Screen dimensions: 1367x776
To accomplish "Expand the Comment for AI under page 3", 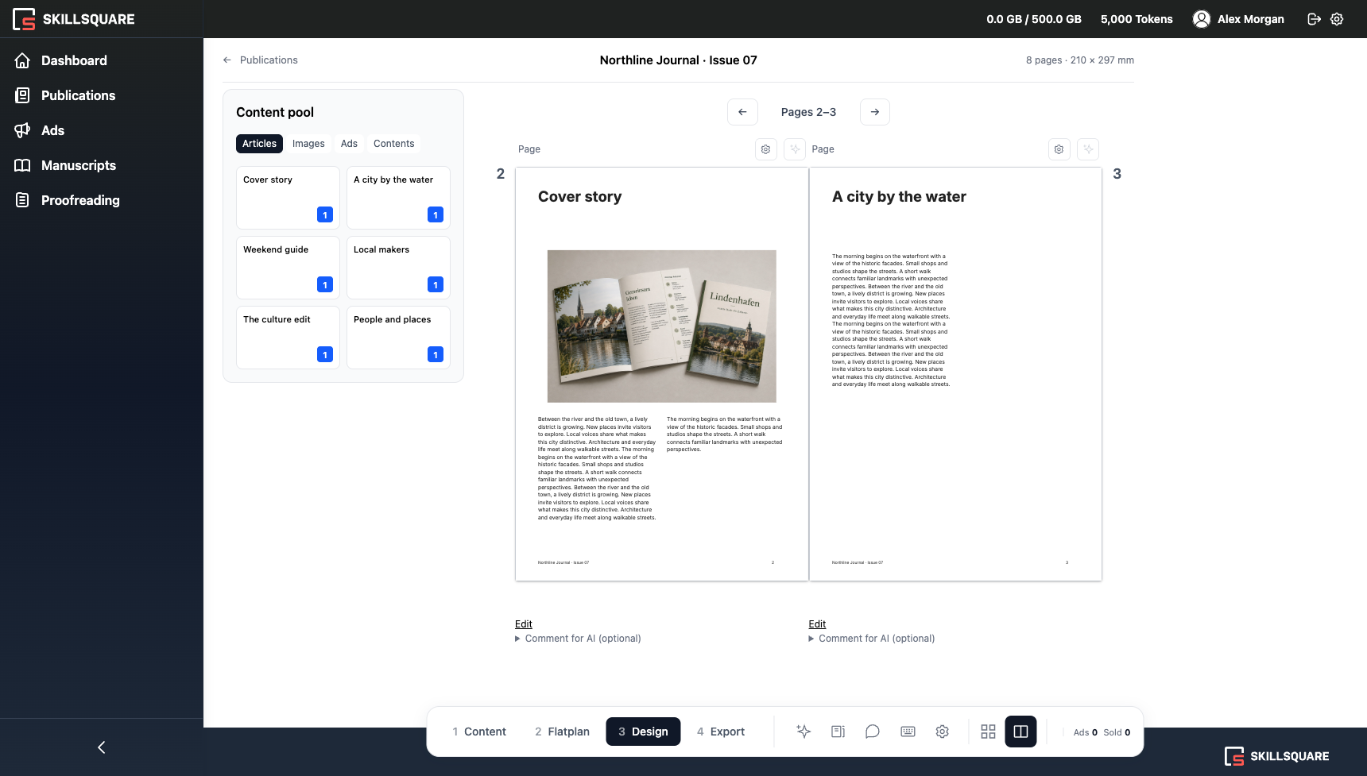I will click(x=872, y=639).
